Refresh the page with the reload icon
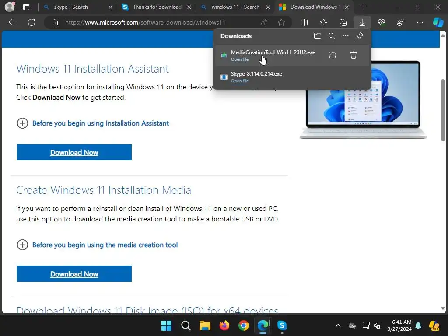 (31, 22)
